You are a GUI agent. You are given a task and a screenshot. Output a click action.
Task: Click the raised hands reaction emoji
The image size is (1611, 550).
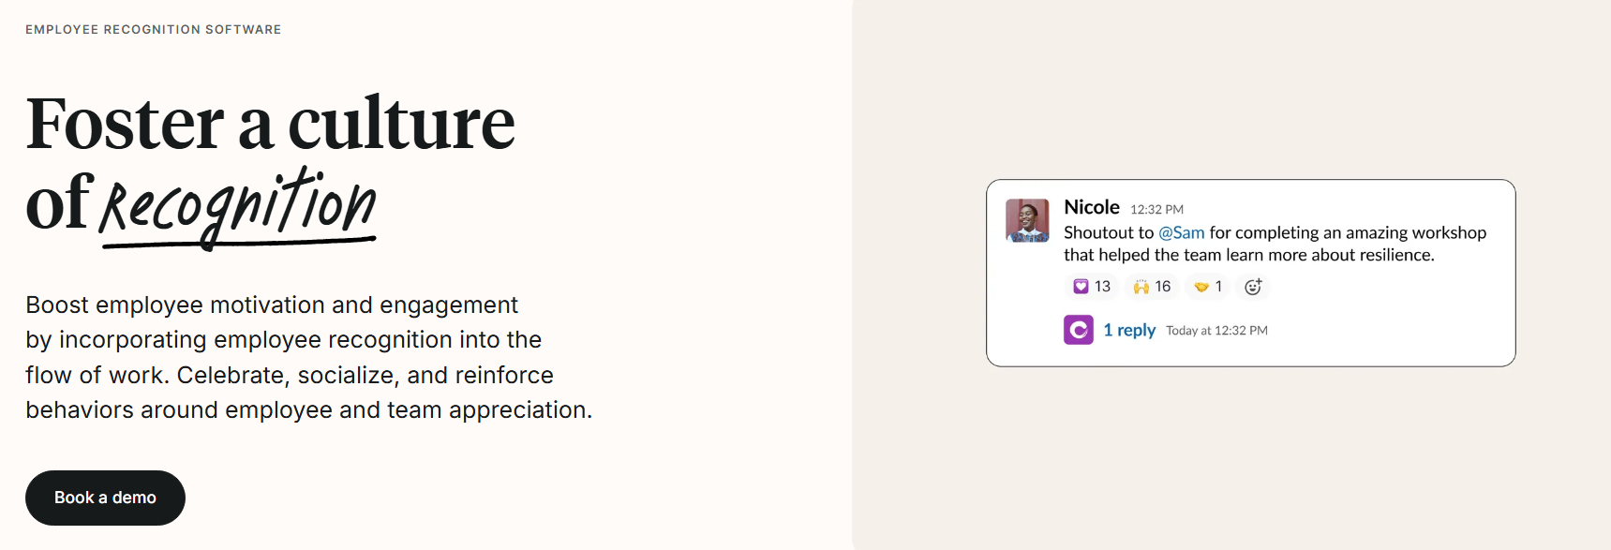pos(1141,287)
